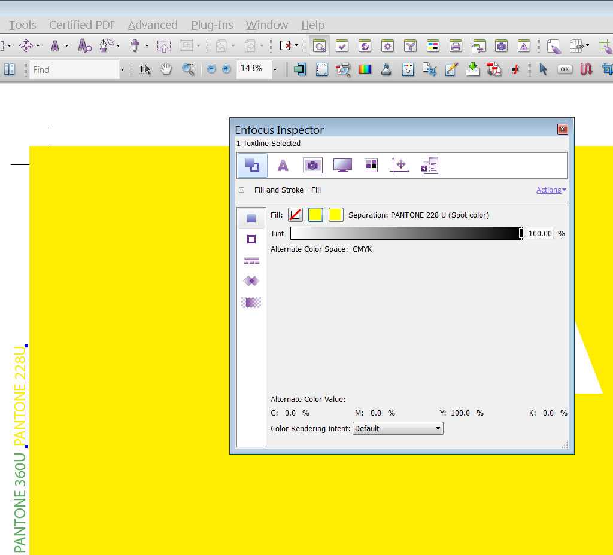Select the Fill and Stroke inspector tab
613x555 pixels.
(252, 165)
